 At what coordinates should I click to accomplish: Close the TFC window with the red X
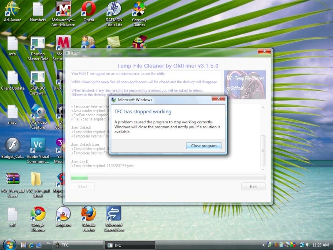pos(264,51)
